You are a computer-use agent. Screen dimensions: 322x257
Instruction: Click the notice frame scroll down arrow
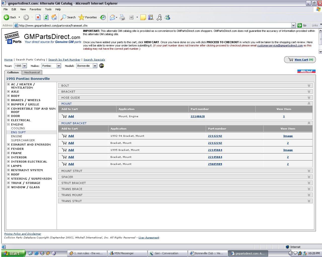(320, 51)
